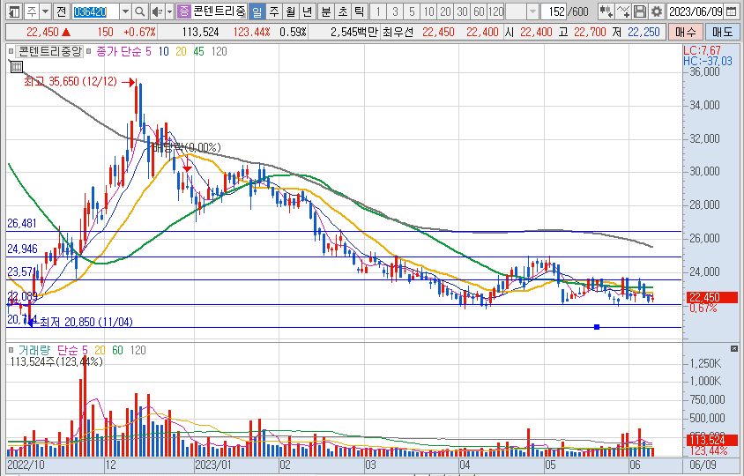The height and width of the screenshot is (476, 744).
Task: Open the custom interval combo box
Action: pos(522,11)
